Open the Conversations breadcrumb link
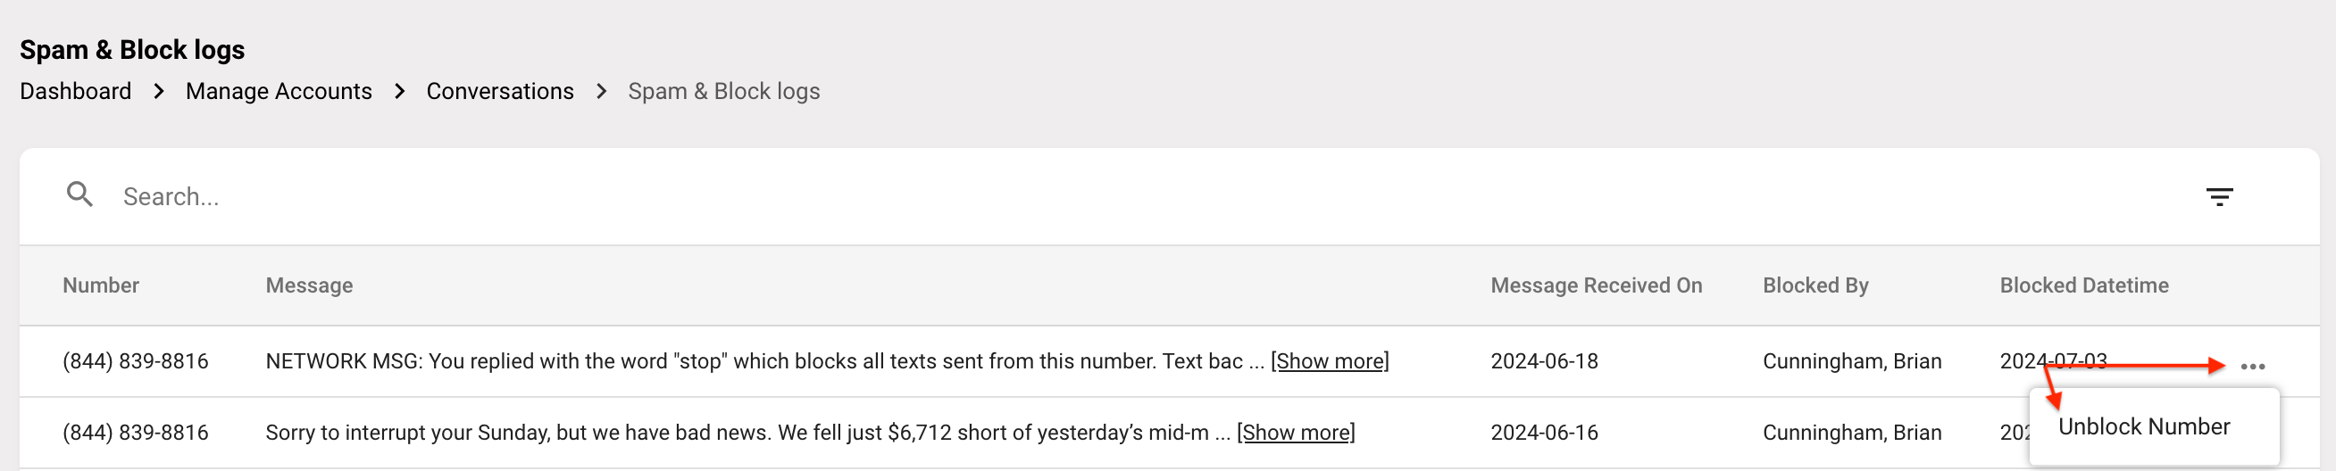The height and width of the screenshot is (471, 2336). pos(500,92)
